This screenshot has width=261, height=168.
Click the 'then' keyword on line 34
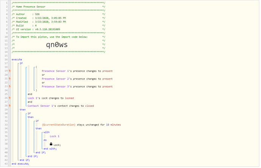pyautogui.click(x=39, y=128)
